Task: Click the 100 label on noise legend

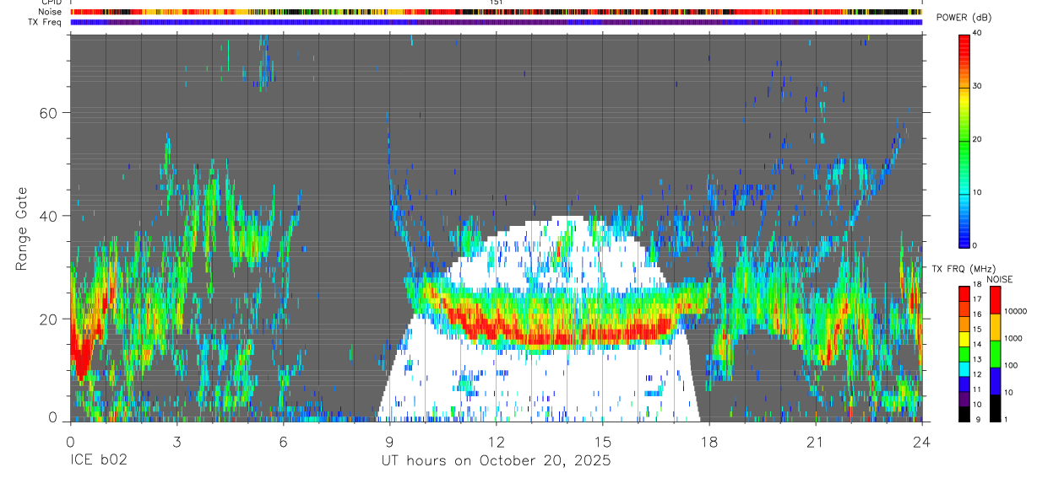Action: [x=1010, y=366]
